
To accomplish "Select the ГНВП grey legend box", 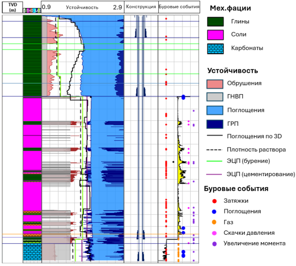I will 215,97.
